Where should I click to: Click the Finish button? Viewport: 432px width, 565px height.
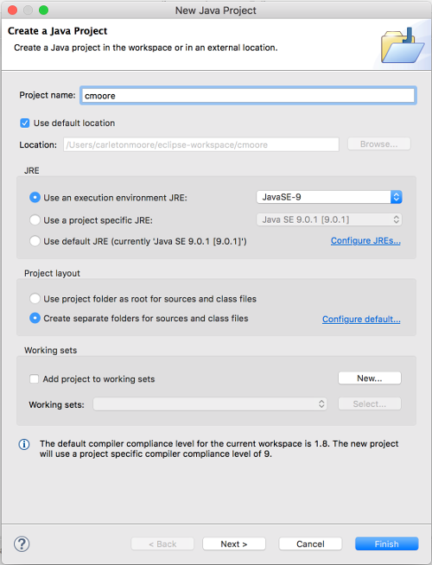tap(386, 543)
